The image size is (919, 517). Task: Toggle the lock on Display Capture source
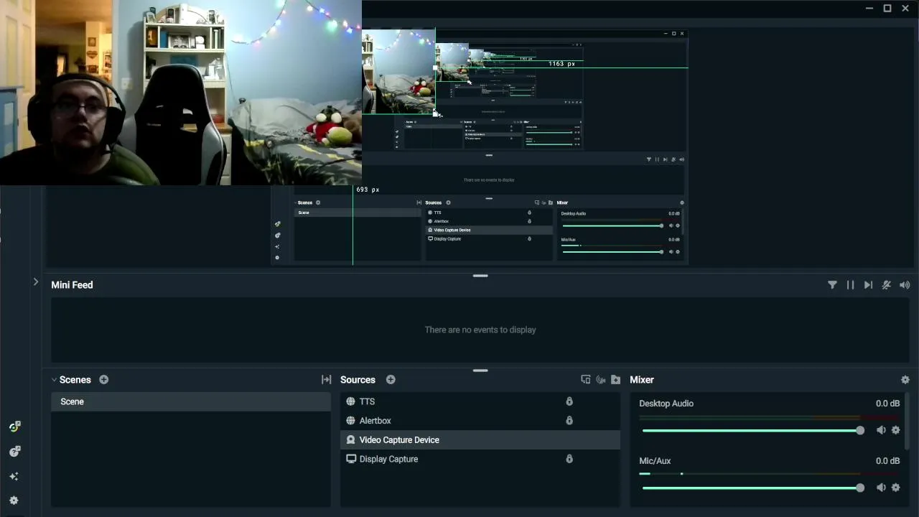coord(569,459)
